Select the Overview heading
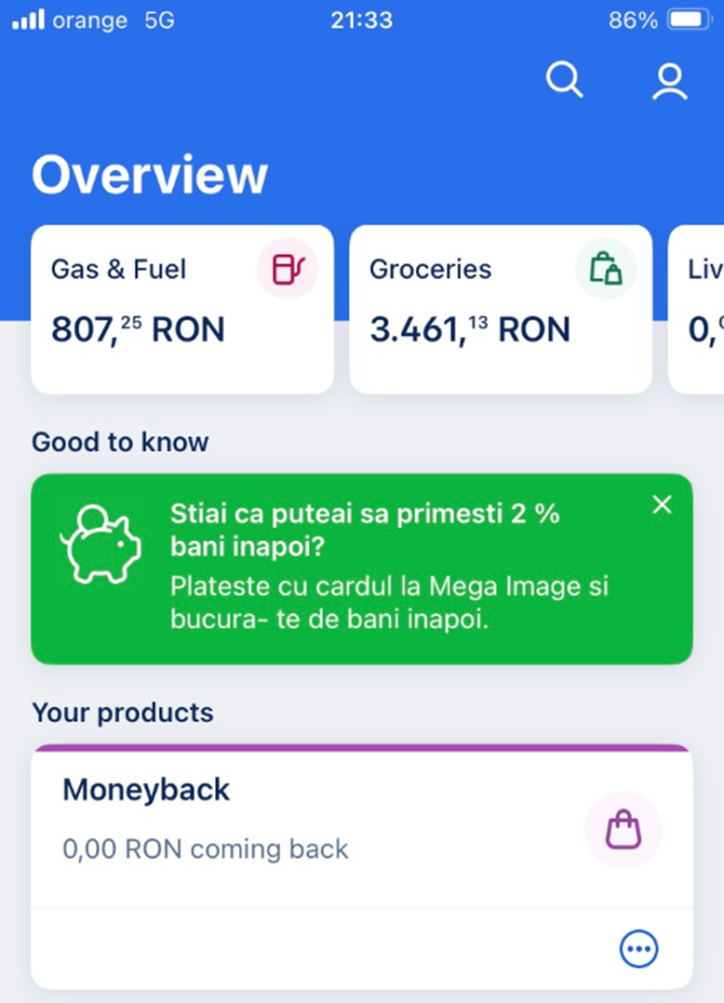The width and height of the screenshot is (724, 1003). [150, 174]
